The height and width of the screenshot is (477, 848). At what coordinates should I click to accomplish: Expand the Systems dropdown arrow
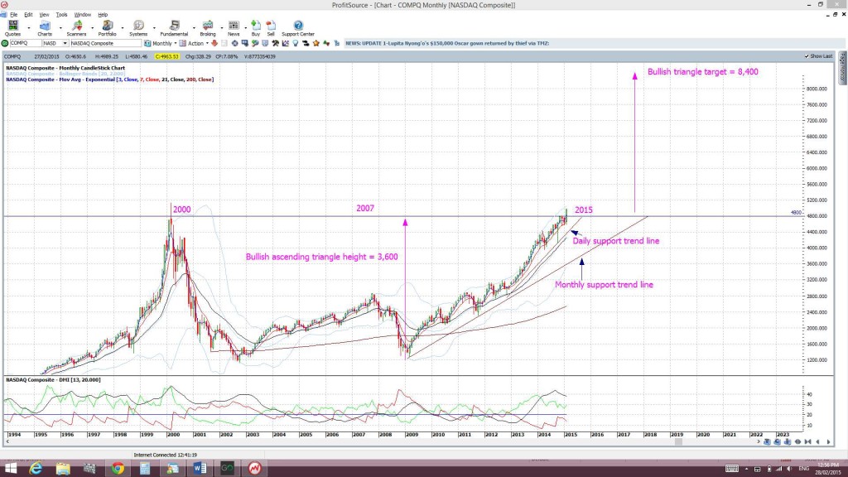tap(154, 27)
